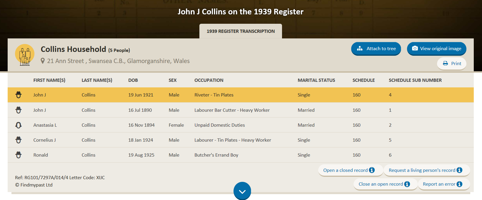Click the occupation Unpaid Domestic Duties
This screenshot has height=200, width=482.
pyautogui.click(x=220, y=125)
